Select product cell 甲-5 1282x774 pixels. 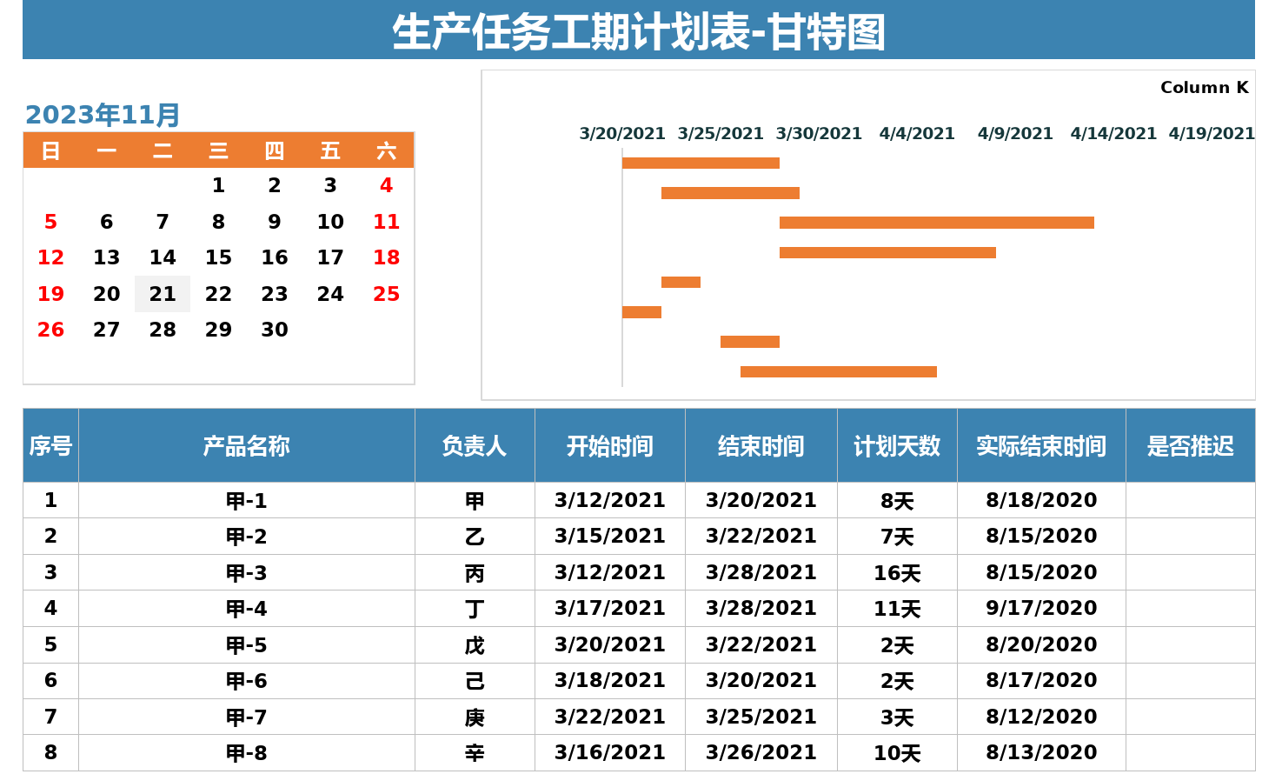tap(247, 644)
